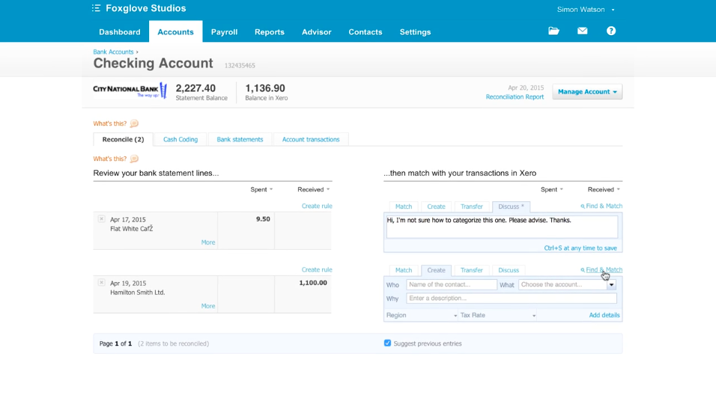Select the Discuss tab for Flat White Café
Viewport: 716px width, 398px height.
(511, 206)
